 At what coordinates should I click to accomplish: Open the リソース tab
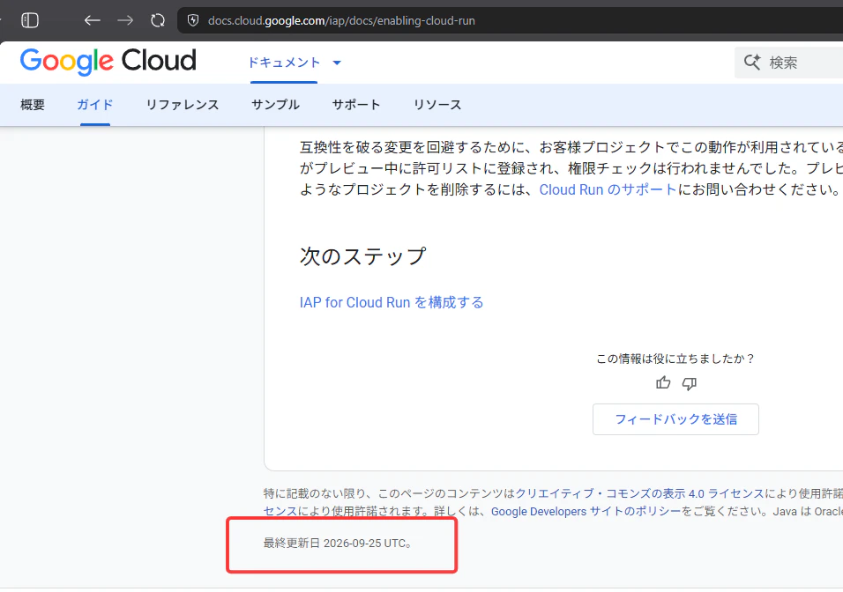pos(437,105)
